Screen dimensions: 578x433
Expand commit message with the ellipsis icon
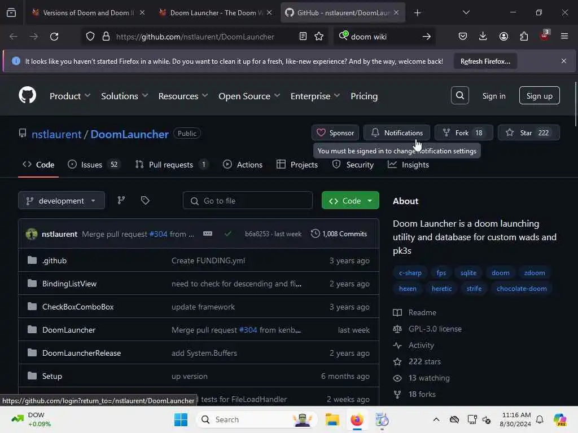[208, 234]
